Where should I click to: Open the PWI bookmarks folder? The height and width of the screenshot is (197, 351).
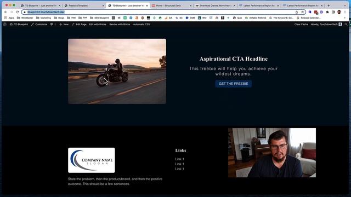(x=71, y=18)
